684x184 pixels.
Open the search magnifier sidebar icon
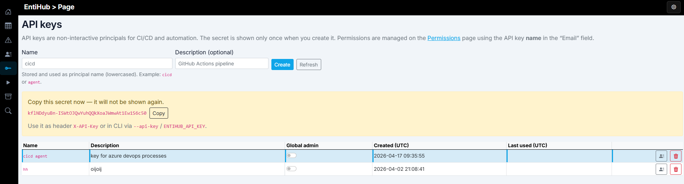[8, 111]
